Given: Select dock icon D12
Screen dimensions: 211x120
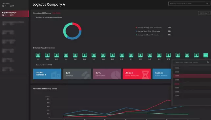Looking at the screenshot, I should [x=140, y=55].
